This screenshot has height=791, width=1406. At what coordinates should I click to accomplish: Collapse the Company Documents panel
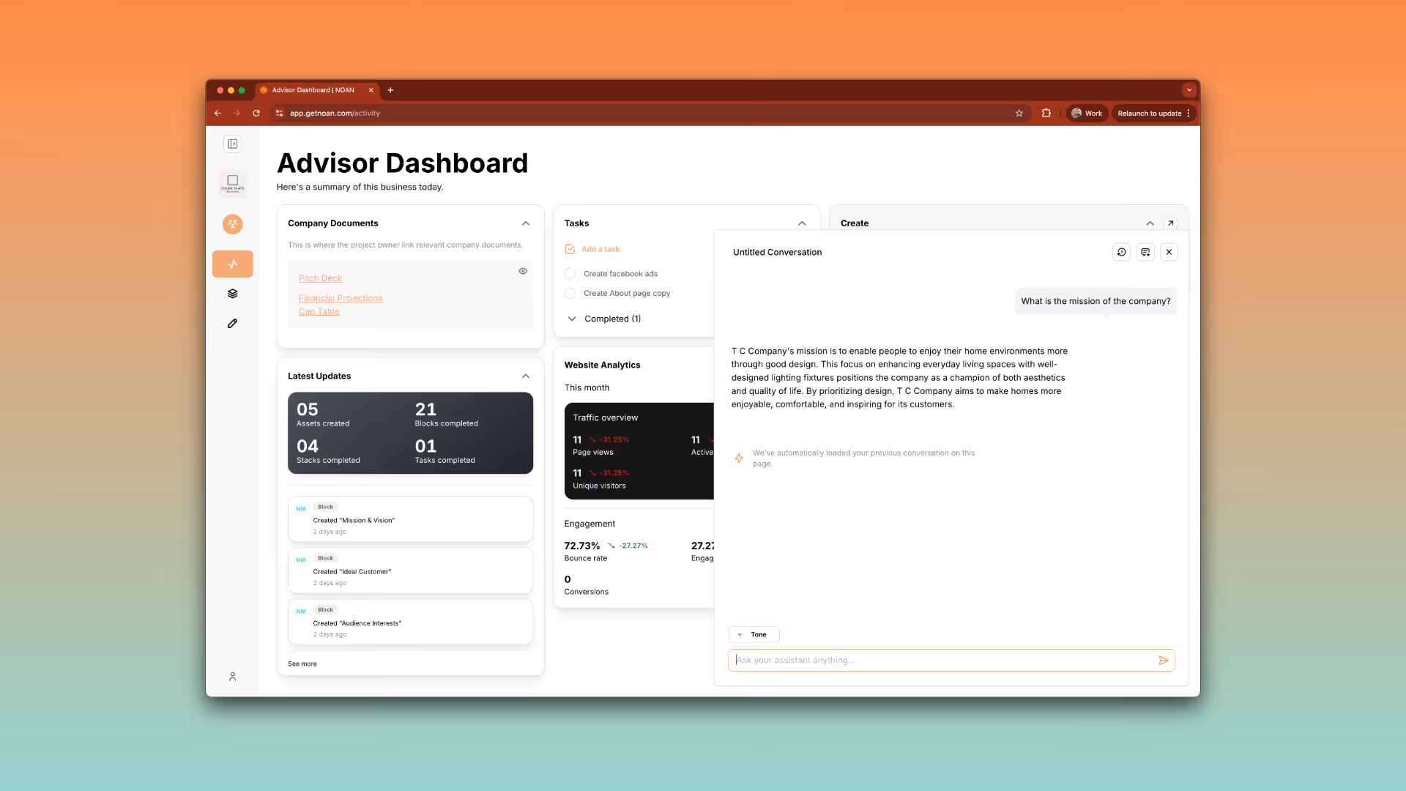tap(525, 223)
